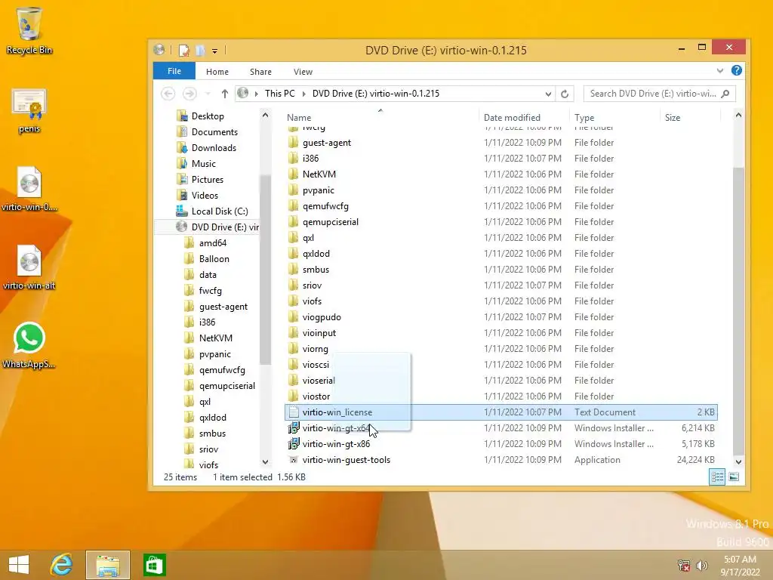Viewport: 773px width, 580px height.
Task: Select the NetKVM folder in file list
Action: coord(319,174)
